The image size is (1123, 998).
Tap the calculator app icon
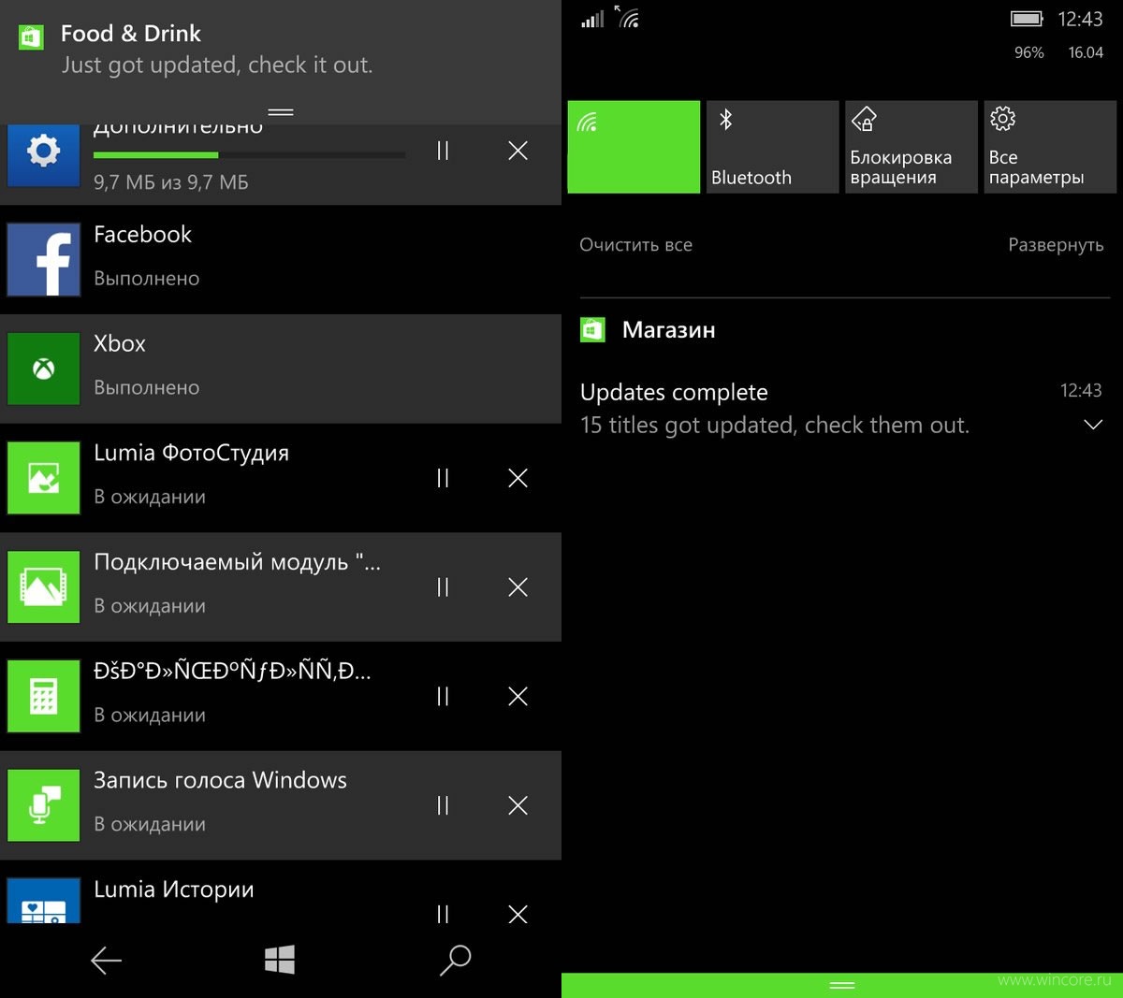(x=44, y=697)
